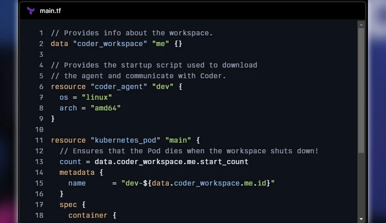Screen dimensions: 386x223
Task: Click line number 11 in the gutter
Action: click(39, 140)
